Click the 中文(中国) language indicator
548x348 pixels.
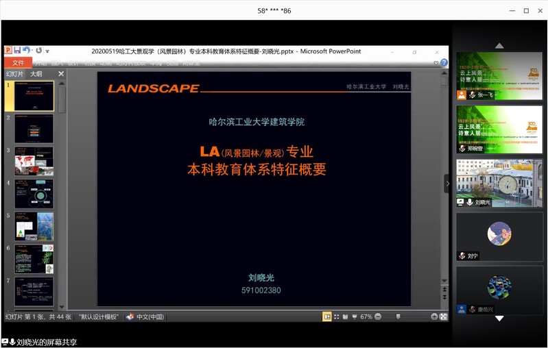(150, 317)
